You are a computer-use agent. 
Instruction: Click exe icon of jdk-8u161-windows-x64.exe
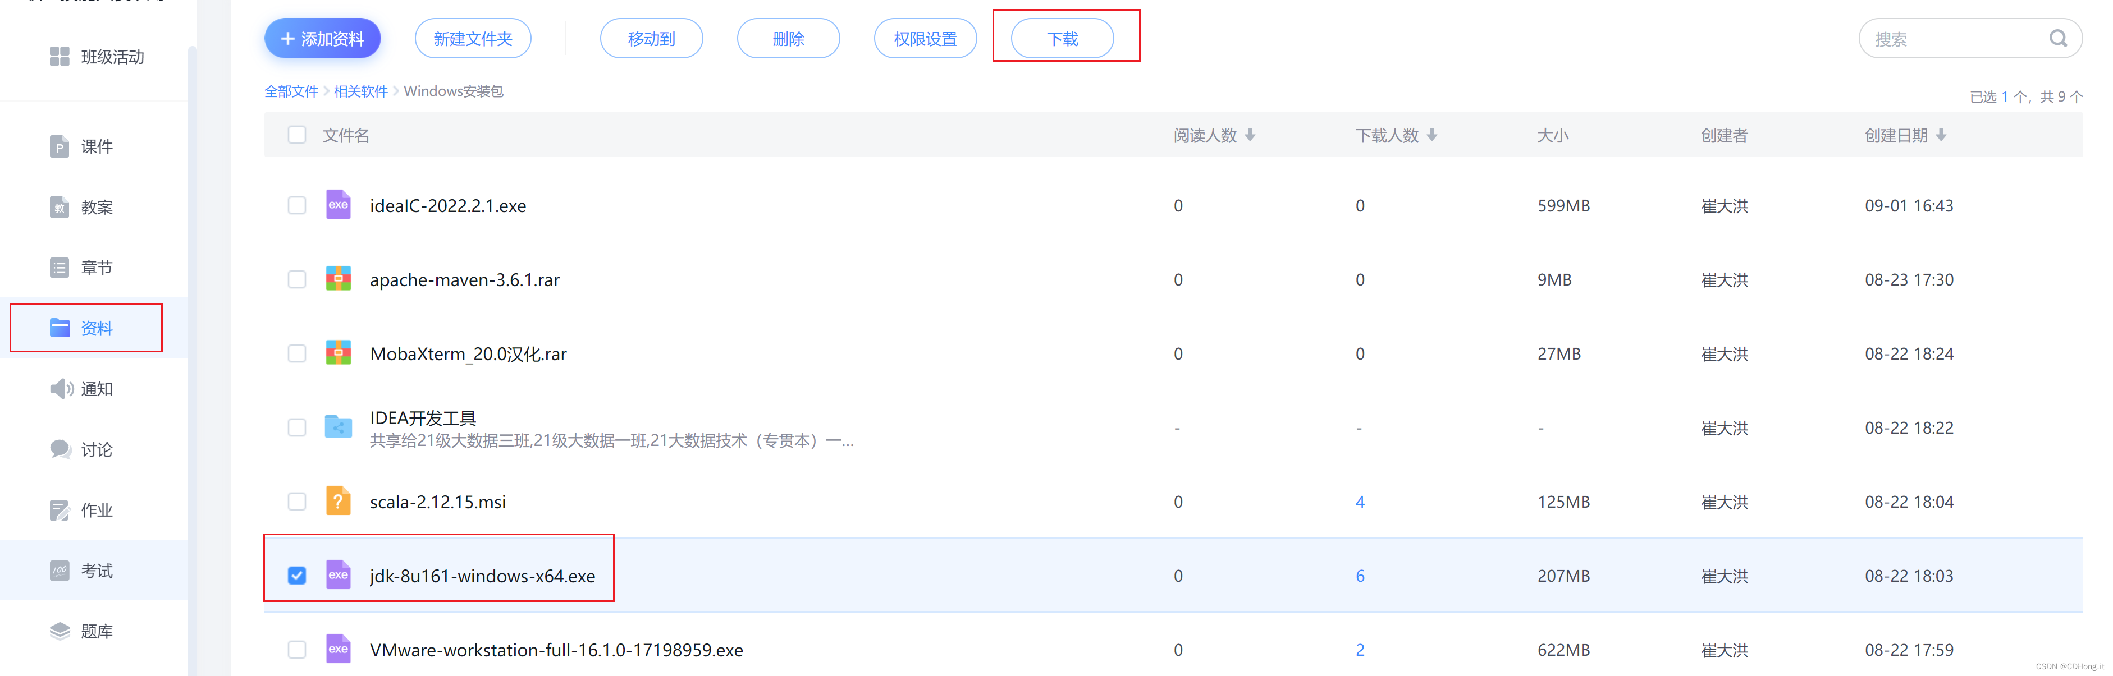(x=338, y=574)
